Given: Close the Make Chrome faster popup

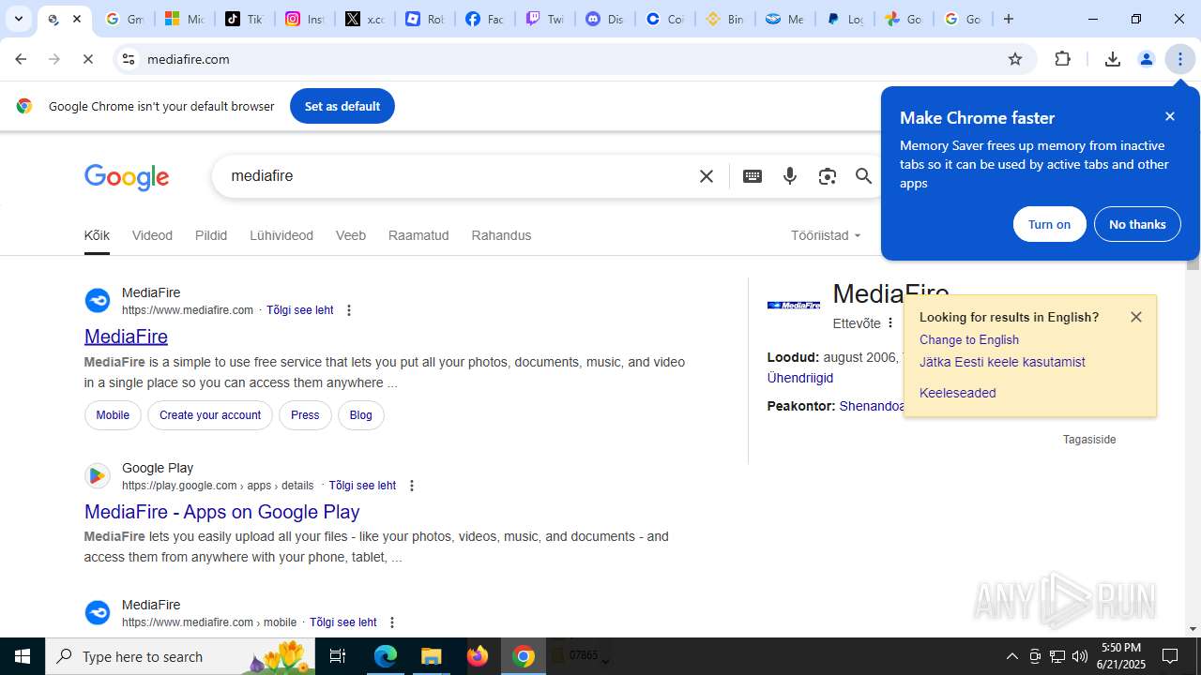Looking at the screenshot, I should coord(1170,116).
